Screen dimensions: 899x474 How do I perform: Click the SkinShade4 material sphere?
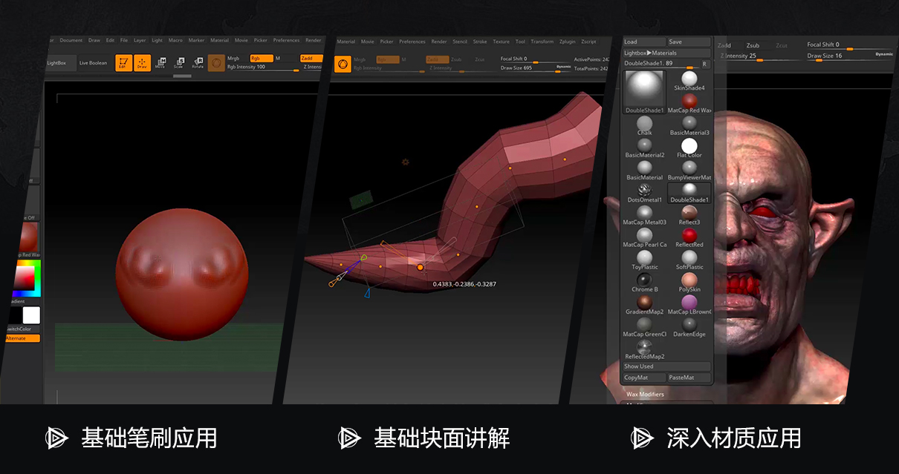point(689,78)
